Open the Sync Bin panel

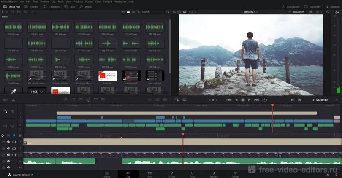coord(32,7)
